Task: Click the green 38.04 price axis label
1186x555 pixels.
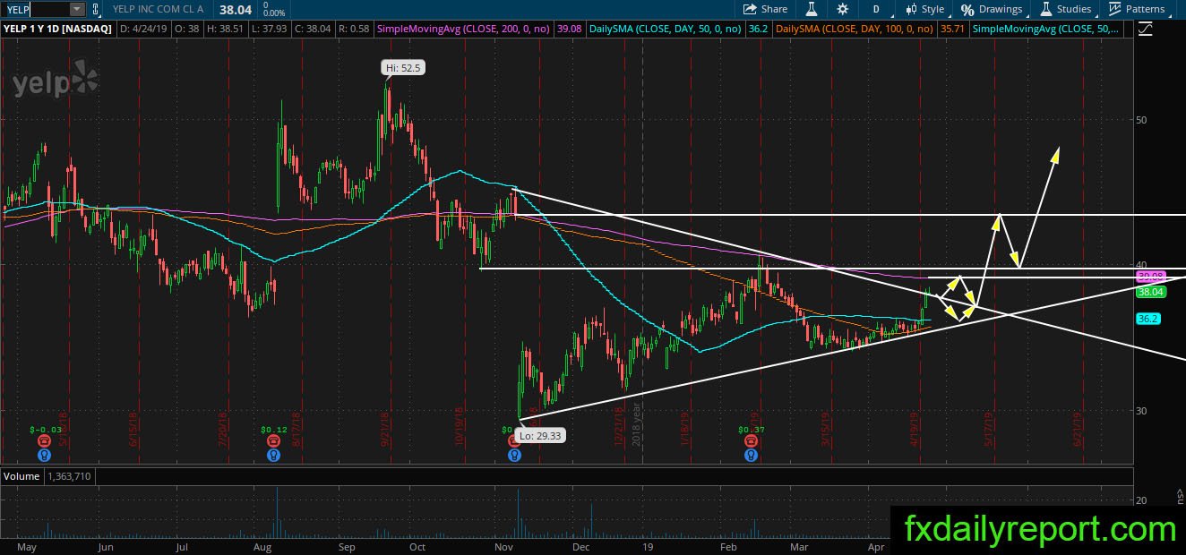Action: point(1149,292)
